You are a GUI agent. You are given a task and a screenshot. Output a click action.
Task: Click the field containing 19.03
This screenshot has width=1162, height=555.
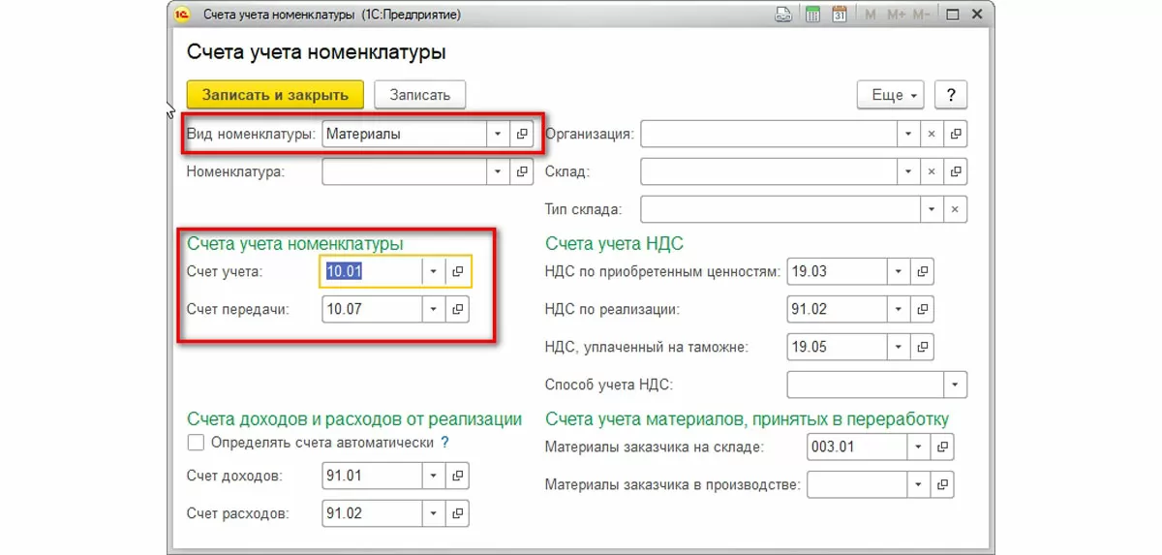(x=837, y=272)
